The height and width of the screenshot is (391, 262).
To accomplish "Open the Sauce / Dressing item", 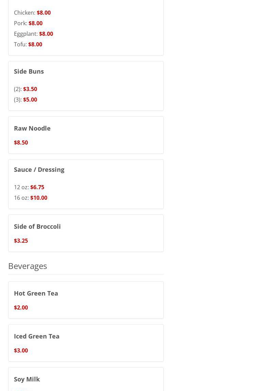I will (39, 169).
